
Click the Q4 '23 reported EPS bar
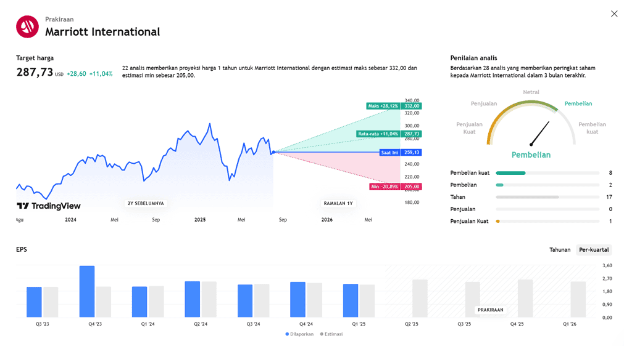click(87, 291)
